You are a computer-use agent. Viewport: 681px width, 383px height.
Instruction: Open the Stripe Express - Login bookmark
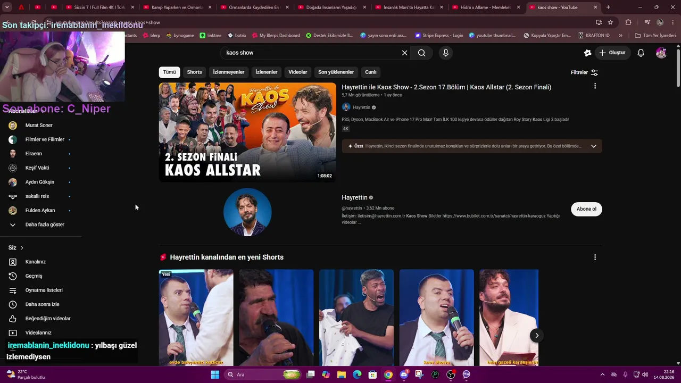[438, 36]
